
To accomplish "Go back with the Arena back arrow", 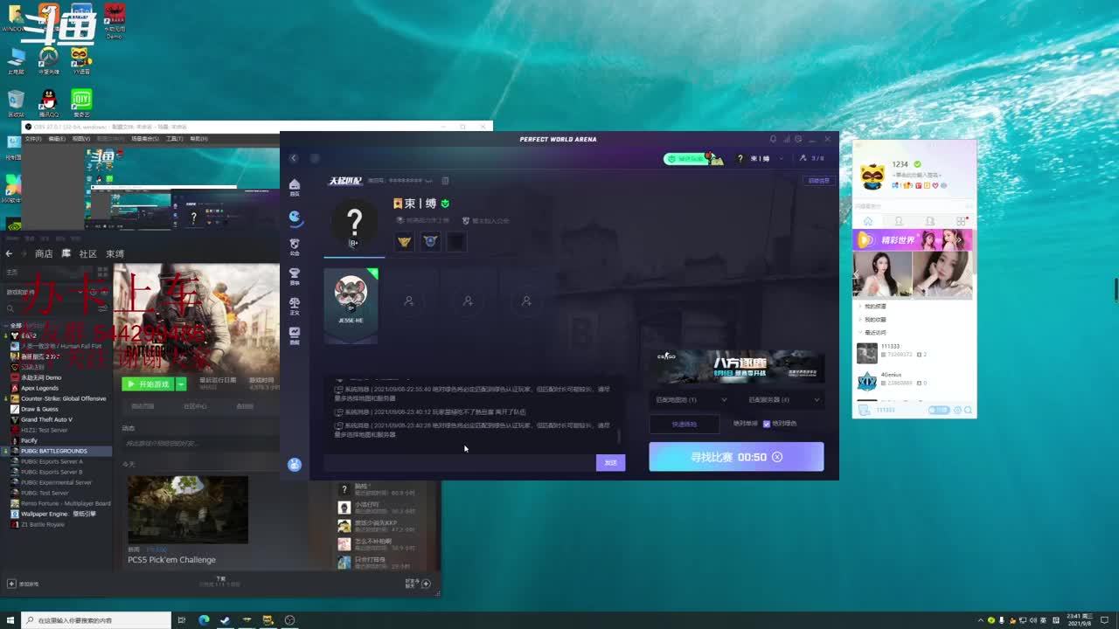I will [294, 158].
